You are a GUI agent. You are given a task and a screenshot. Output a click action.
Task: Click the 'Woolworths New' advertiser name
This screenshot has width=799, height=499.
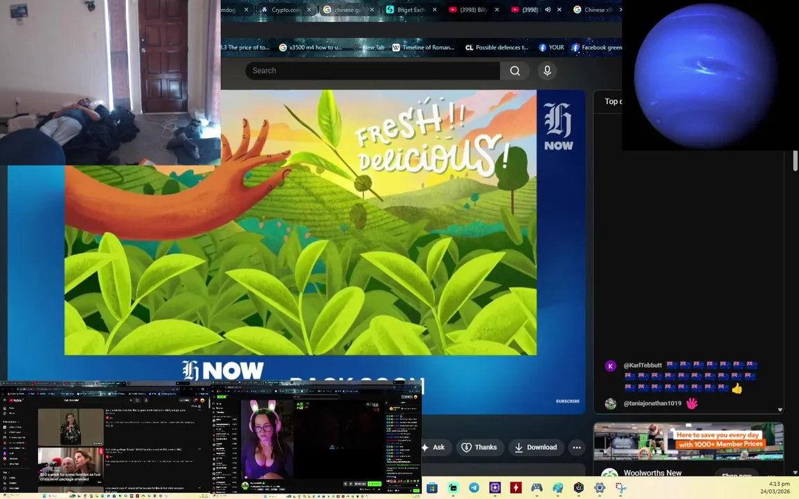click(652, 473)
